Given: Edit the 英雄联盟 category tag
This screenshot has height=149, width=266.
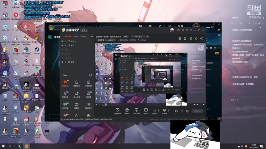Looking at the screenshot, I should click(106, 40).
